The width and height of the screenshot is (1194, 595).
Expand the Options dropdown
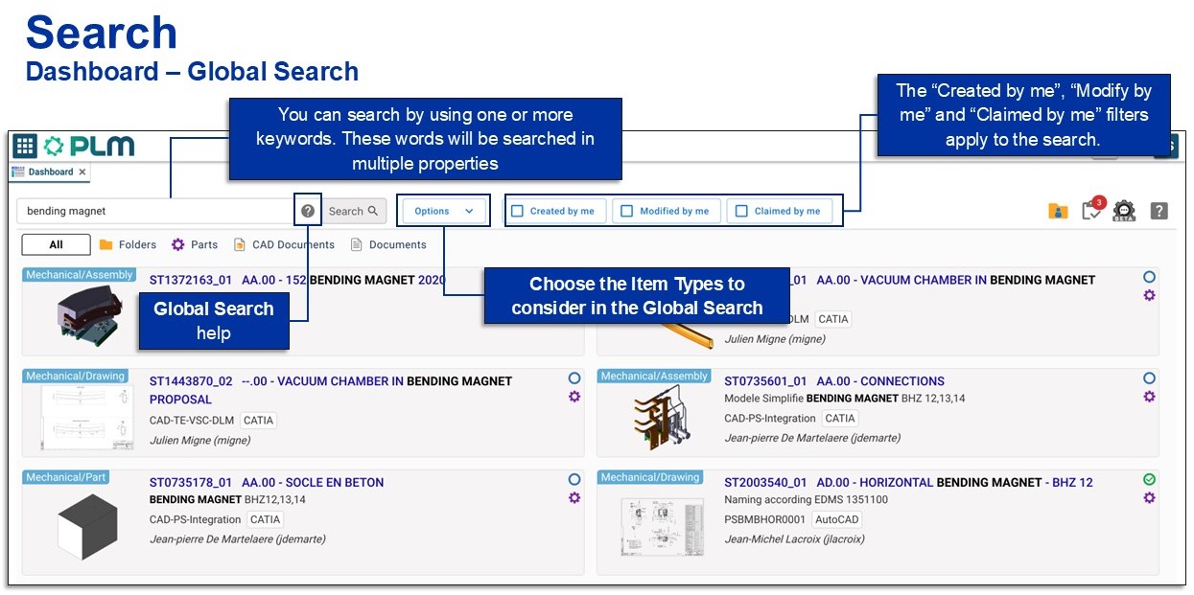[444, 211]
